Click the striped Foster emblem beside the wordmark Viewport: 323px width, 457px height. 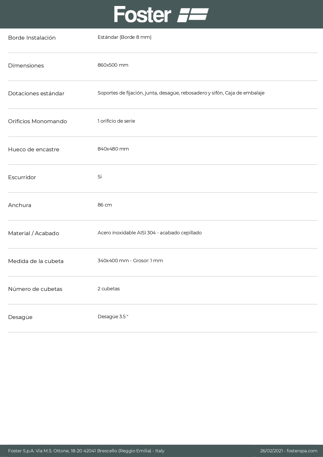tap(193, 15)
